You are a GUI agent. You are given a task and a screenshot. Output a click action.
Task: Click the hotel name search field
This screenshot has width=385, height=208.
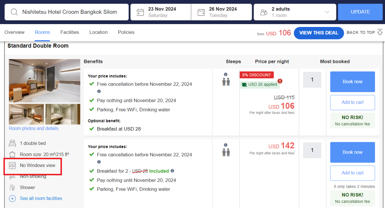click(x=70, y=12)
